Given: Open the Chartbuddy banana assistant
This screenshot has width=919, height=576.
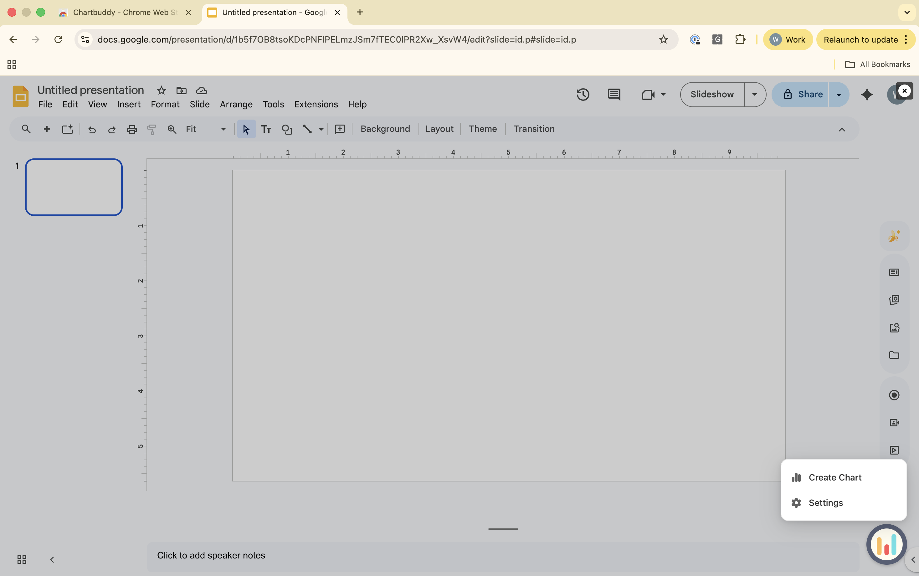Looking at the screenshot, I should click(893, 235).
